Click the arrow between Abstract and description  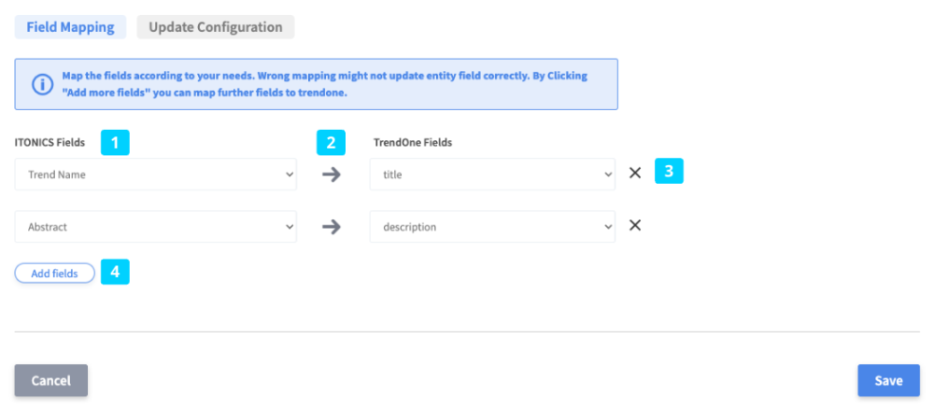pos(332,226)
